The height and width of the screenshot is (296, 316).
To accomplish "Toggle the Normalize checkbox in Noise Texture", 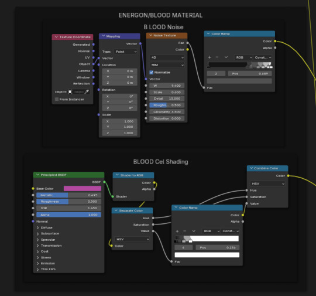I will click(x=152, y=72).
